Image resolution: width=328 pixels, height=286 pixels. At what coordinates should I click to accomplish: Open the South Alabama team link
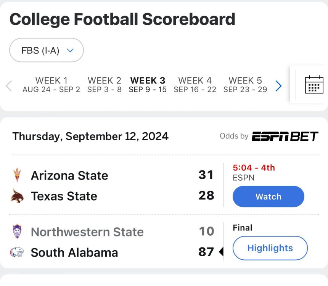74,252
